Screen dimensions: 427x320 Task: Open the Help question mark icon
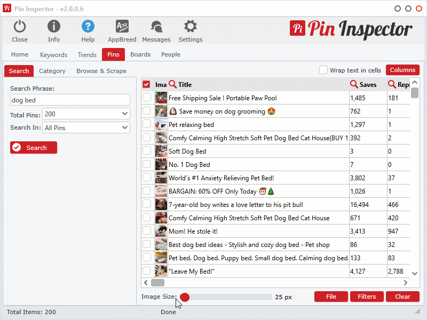[88, 27]
